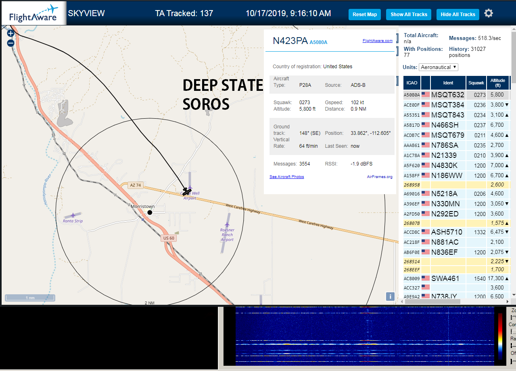
Task: Select the N5218A aircraft row
Action: [456, 194]
